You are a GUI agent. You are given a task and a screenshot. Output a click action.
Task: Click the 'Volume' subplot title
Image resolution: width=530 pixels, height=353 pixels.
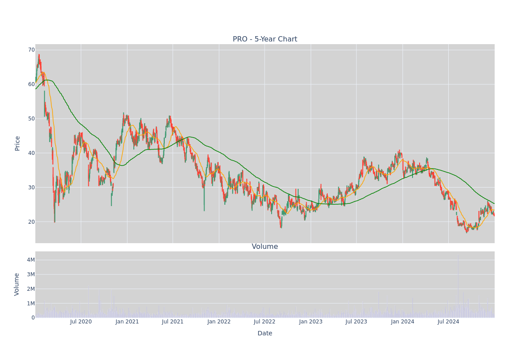265,247
